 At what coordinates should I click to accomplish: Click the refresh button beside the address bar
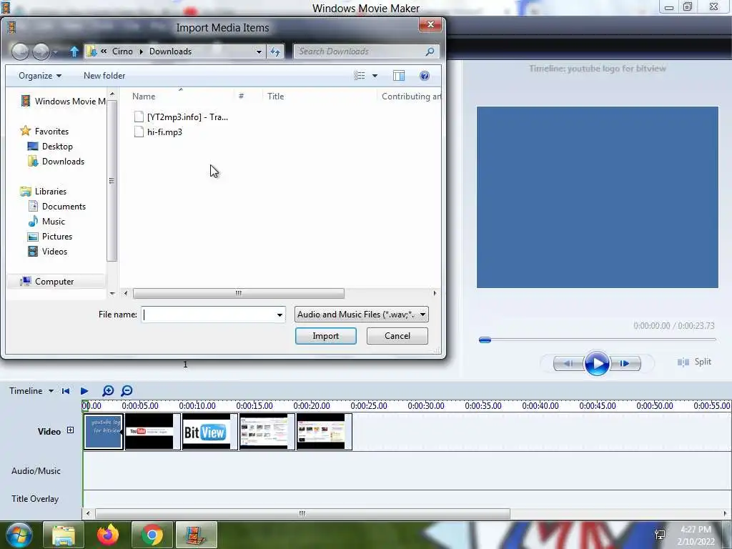275,51
